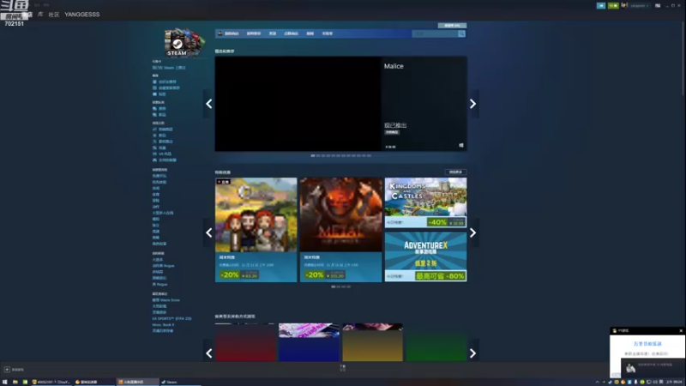Click the discovery queue recommended icon
This screenshot has width=686, height=386.
coord(154,109)
